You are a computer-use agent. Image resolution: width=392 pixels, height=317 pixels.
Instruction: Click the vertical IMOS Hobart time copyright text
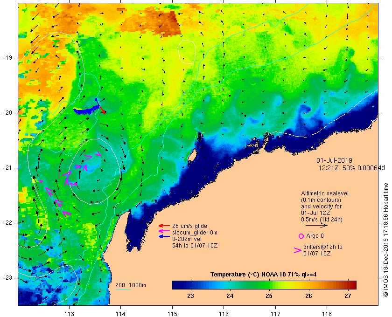click(x=386, y=240)
